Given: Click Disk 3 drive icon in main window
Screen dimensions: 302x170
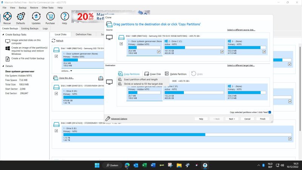Looking at the screenshot, I should tap(56, 124).
